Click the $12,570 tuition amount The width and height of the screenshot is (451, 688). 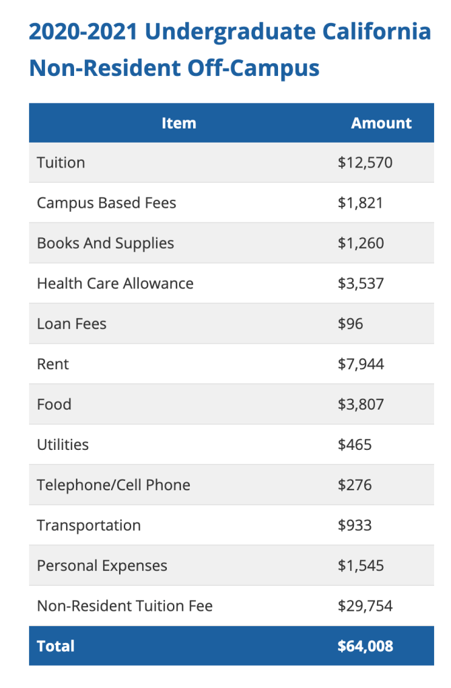365,163
